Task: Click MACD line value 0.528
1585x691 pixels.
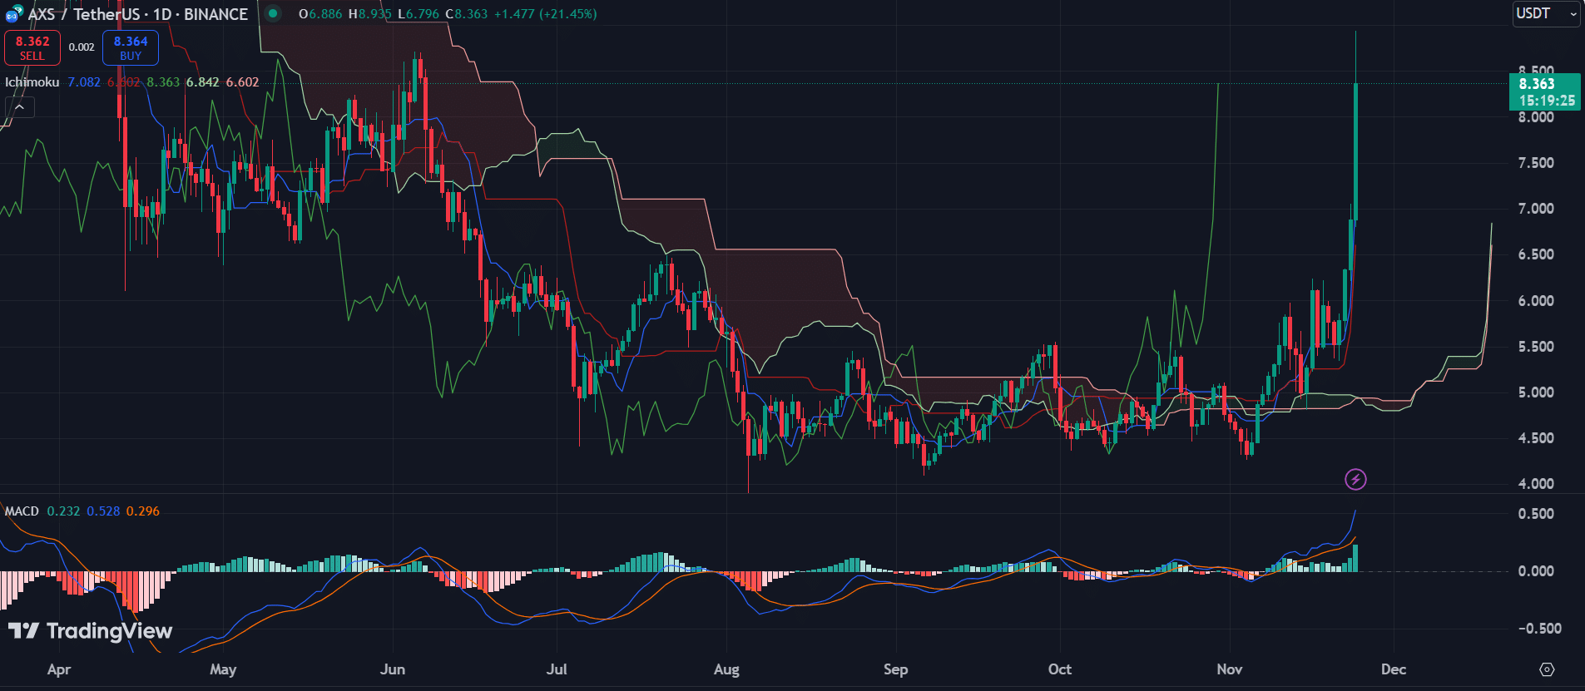Action: pos(103,511)
